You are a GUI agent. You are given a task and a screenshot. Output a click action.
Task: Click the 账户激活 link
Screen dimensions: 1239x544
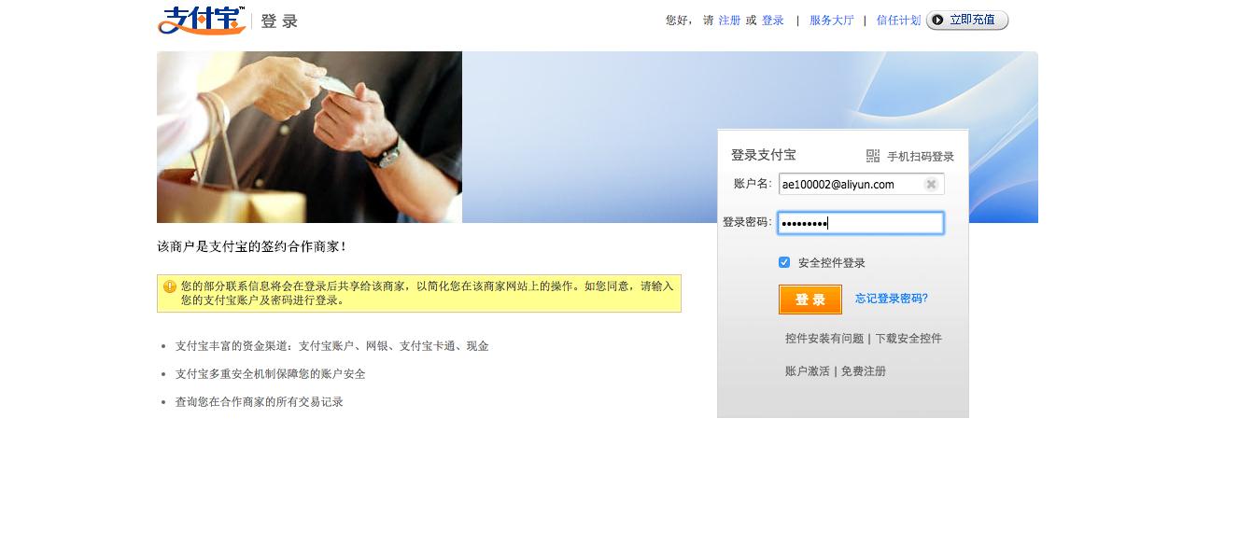point(808,371)
